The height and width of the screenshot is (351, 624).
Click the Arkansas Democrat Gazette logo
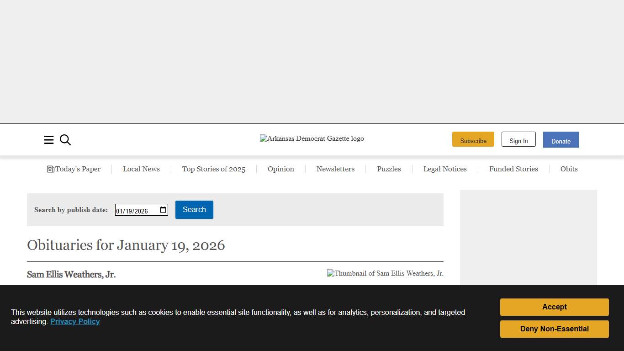312,138
